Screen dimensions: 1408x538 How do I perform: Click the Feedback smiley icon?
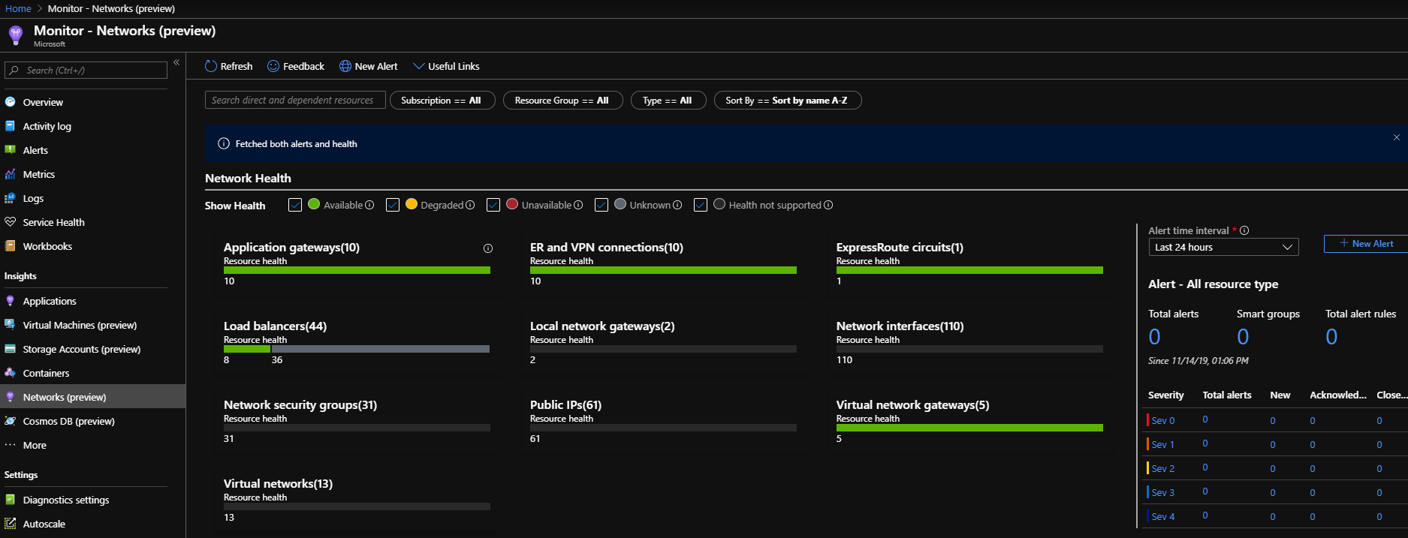[273, 66]
